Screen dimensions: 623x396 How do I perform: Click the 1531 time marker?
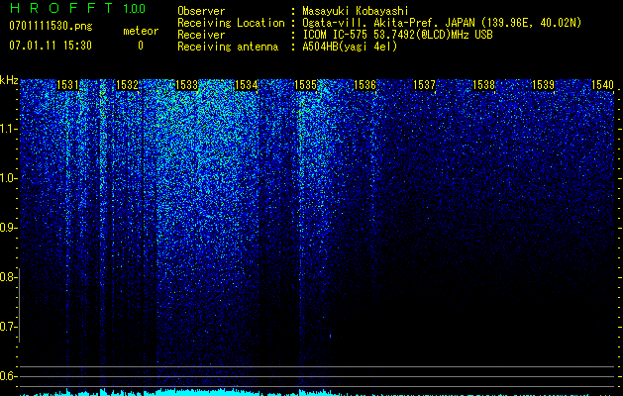coord(67,85)
